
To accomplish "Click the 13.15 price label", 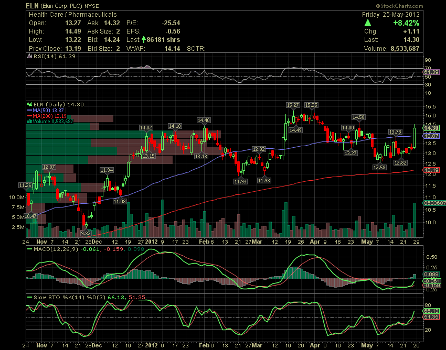I will coord(149,156).
